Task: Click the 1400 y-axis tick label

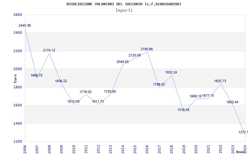Action: (x=17, y=123)
